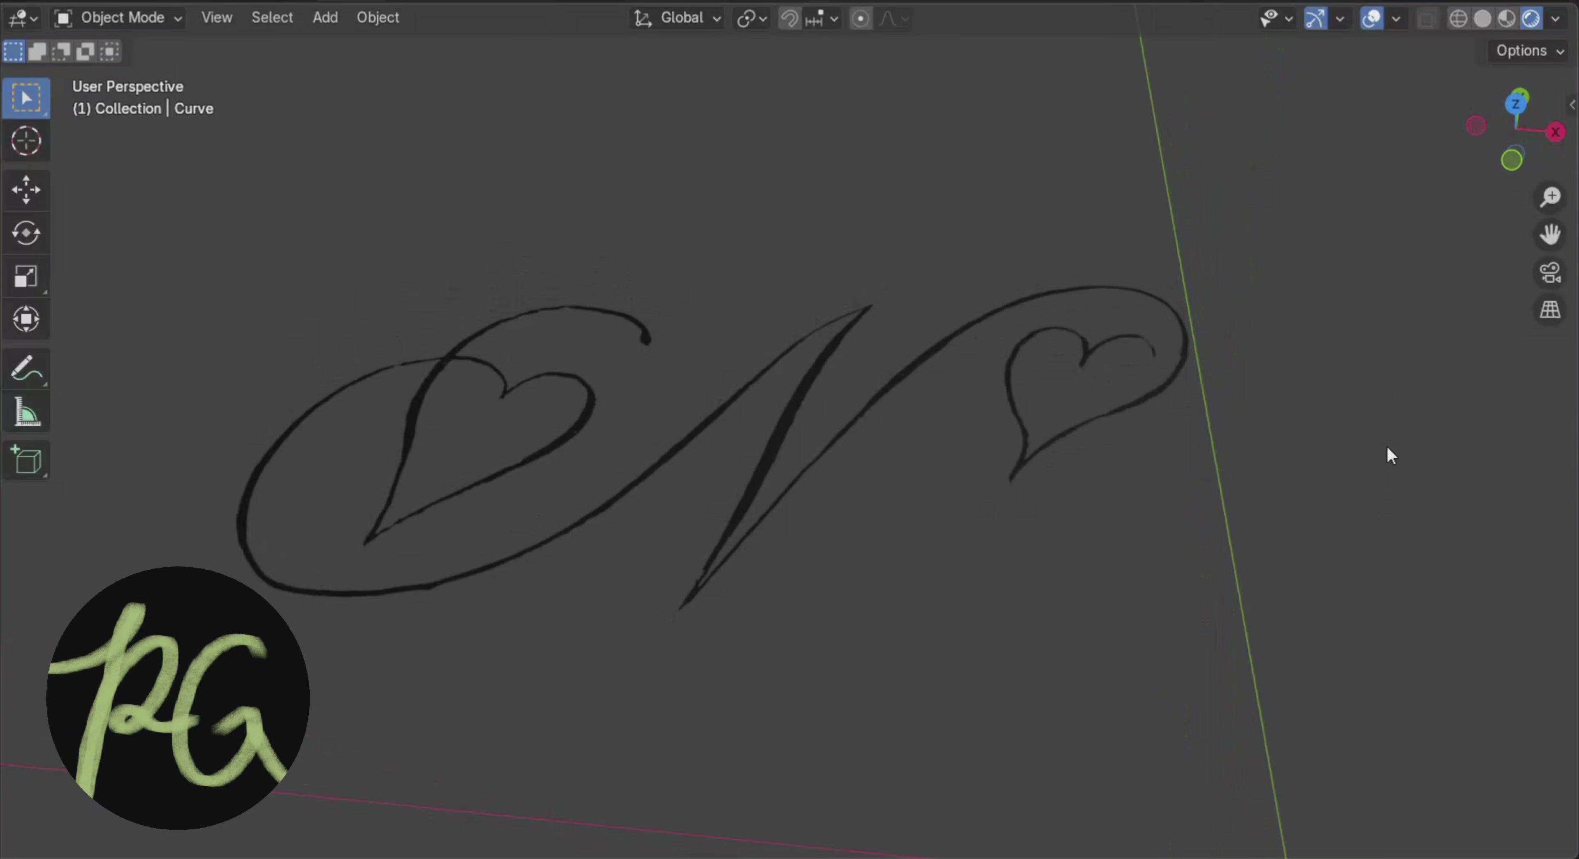Open the Object Mode dropdown
This screenshot has height=859, width=1579.
pyautogui.click(x=118, y=18)
